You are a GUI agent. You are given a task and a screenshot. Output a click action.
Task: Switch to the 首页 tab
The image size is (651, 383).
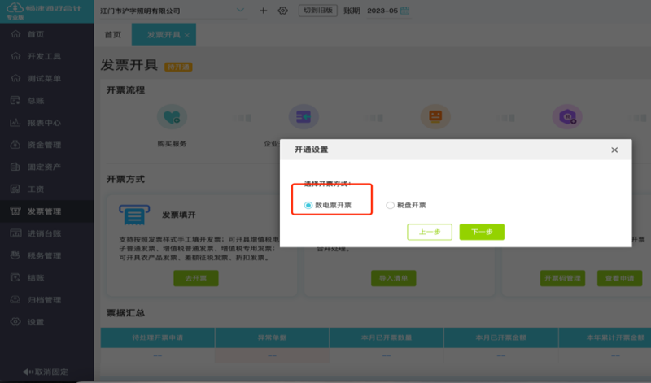[113, 34]
